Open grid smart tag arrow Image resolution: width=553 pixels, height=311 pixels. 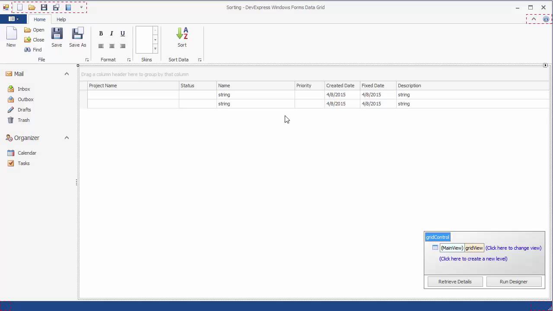click(545, 65)
